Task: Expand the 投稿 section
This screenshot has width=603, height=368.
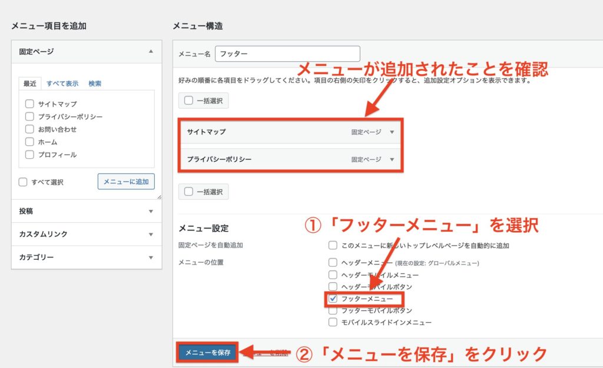Action: pos(151,211)
